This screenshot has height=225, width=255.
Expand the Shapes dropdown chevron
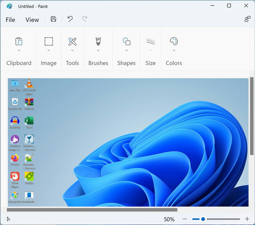click(x=126, y=50)
